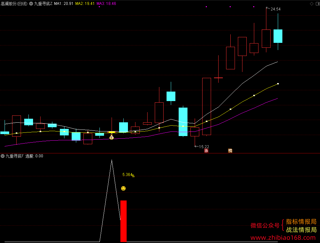Image resolution: width=320 pixels, height=243 pixels.
Task: Click the MA2: 19.41 value label
Action: coord(85,4)
